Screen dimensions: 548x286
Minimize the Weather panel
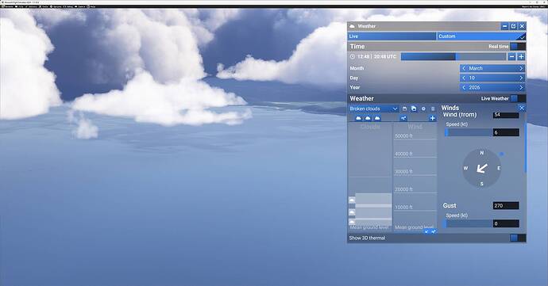pyautogui.click(x=504, y=26)
